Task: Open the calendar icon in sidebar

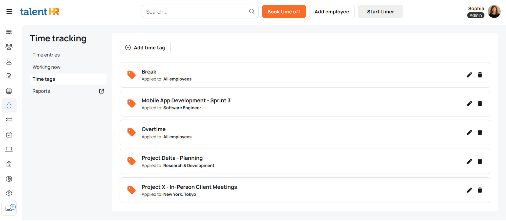Action: click(9, 91)
